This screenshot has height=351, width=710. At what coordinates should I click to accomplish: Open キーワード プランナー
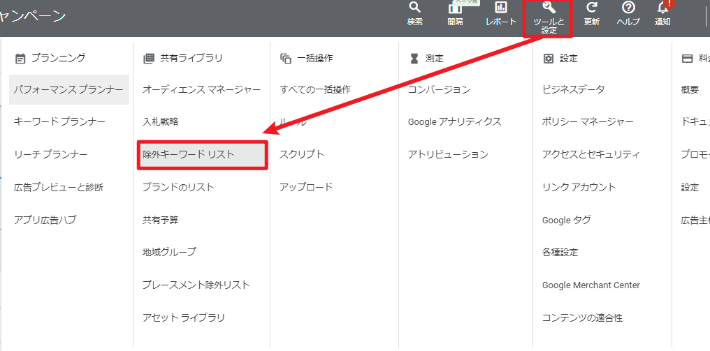59,121
